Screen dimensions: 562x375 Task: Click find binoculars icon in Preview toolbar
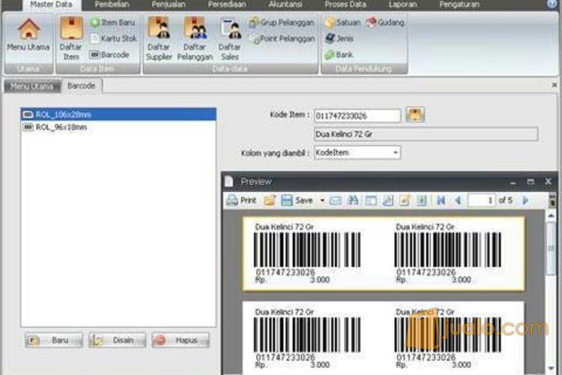pyautogui.click(x=353, y=200)
